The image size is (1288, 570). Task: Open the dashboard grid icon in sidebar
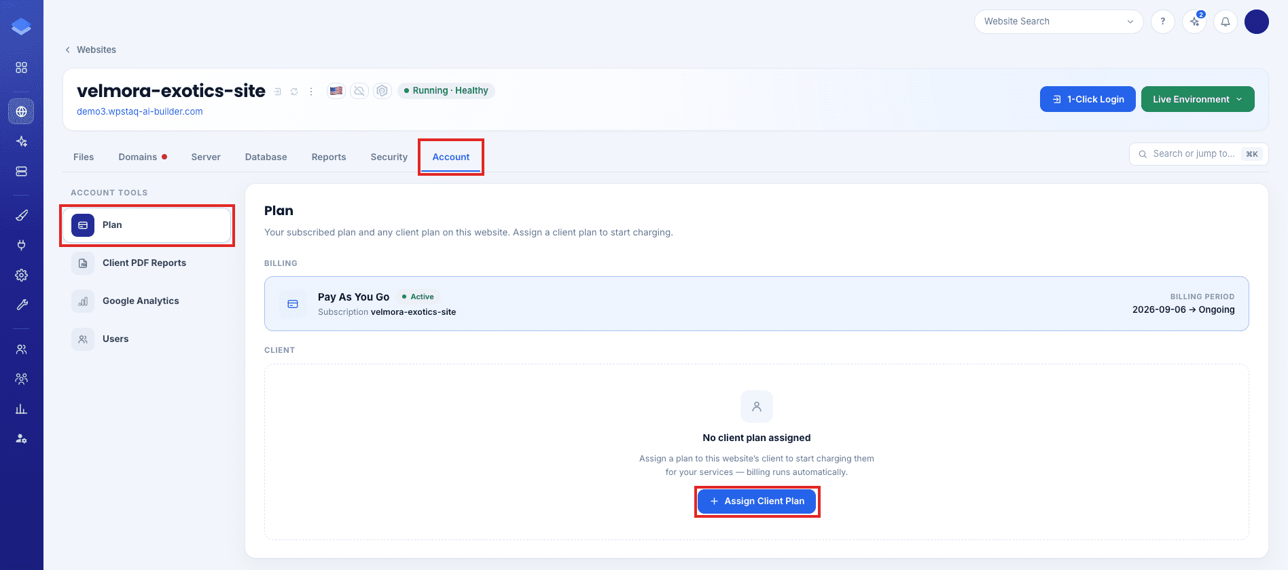(x=21, y=68)
